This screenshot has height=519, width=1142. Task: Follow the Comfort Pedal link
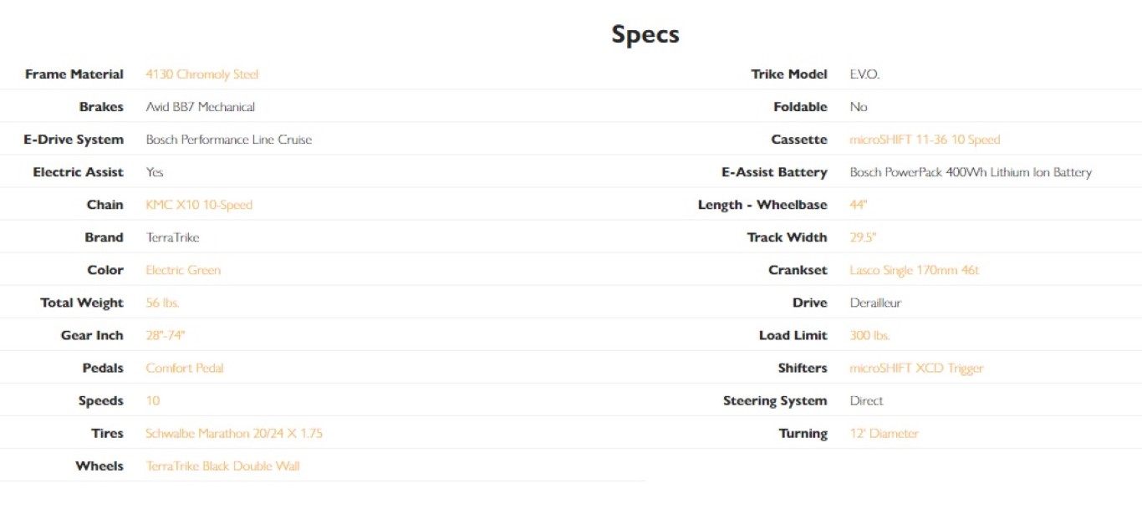tap(185, 368)
